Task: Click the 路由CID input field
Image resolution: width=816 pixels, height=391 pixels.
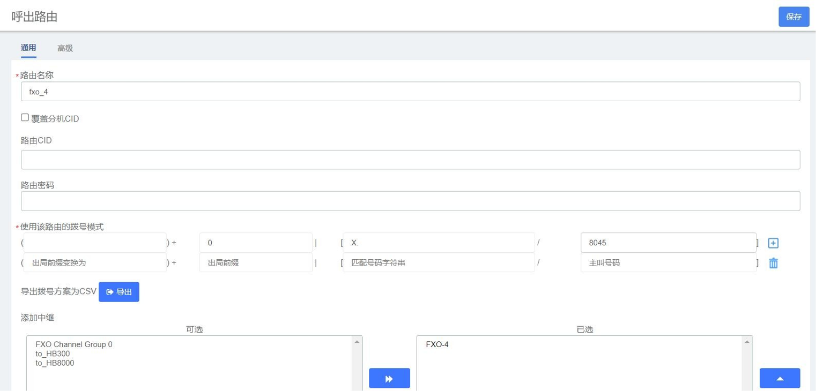Action: tap(410, 160)
